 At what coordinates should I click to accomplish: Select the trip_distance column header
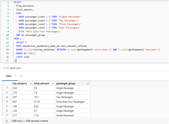pyautogui.click(x=20, y=83)
